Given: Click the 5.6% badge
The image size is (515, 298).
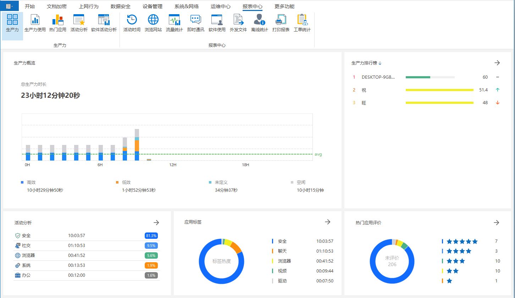Looking at the screenshot, I should pyautogui.click(x=151, y=255).
